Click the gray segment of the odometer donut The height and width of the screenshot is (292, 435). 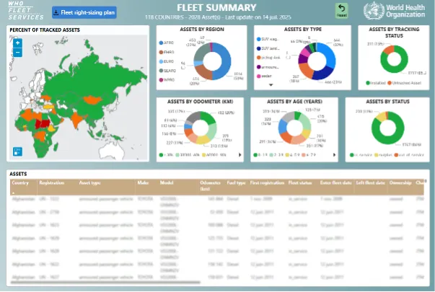193,116
